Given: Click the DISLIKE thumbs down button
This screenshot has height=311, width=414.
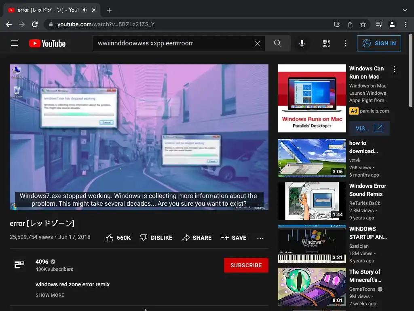Looking at the screenshot, I should point(156,238).
